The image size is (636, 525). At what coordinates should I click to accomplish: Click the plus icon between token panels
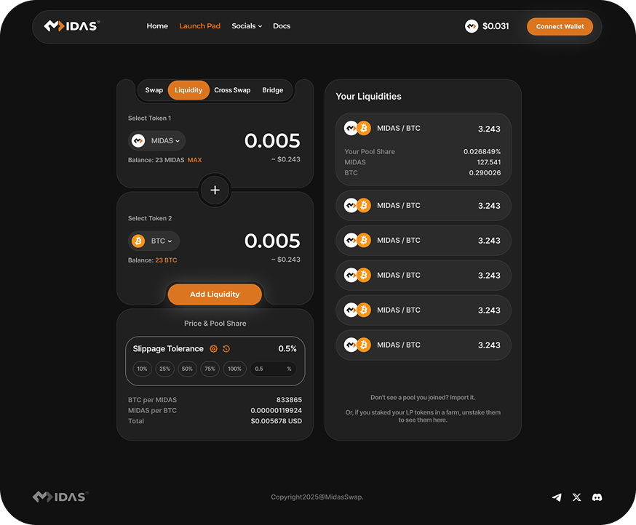tap(215, 191)
